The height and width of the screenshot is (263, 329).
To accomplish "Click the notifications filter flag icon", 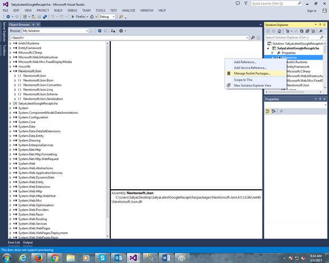I will click(x=246, y=3).
